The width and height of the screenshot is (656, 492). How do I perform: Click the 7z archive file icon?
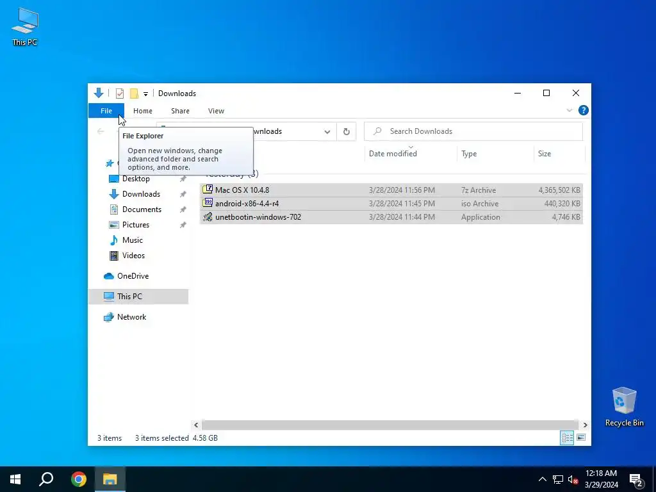click(208, 189)
